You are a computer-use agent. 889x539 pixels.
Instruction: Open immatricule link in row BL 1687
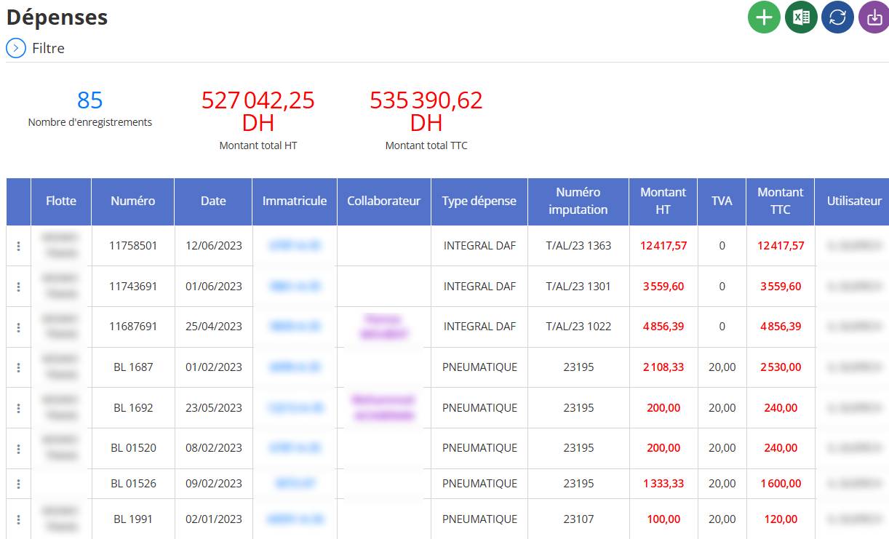tap(295, 367)
